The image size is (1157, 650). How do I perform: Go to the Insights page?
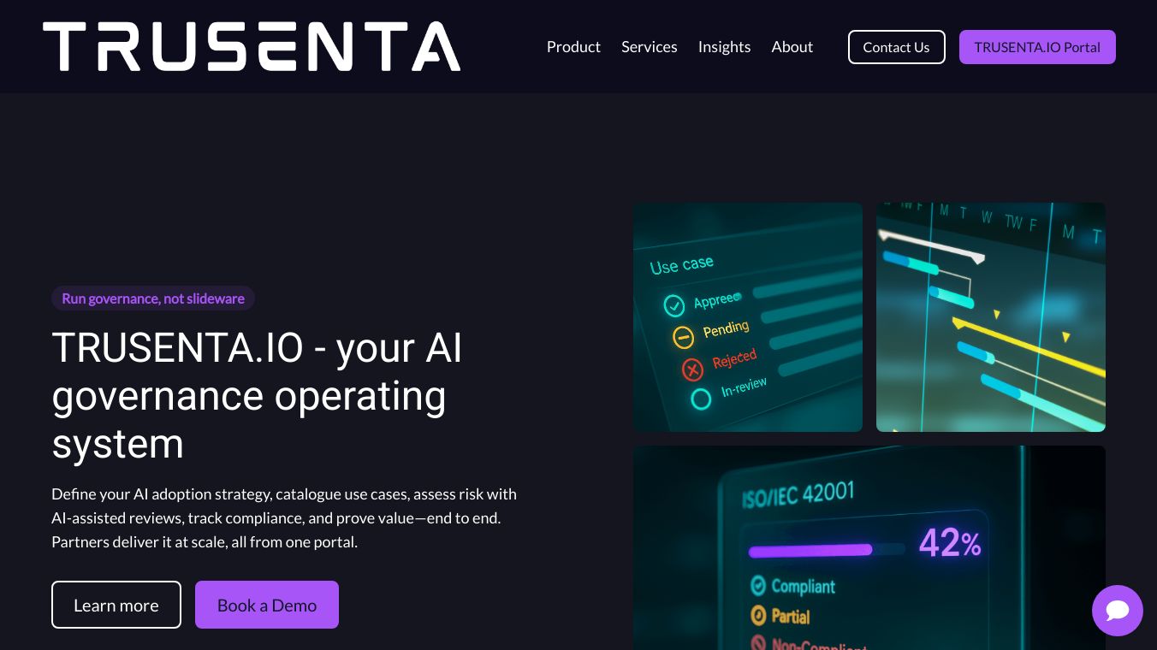click(x=724, y=47)
